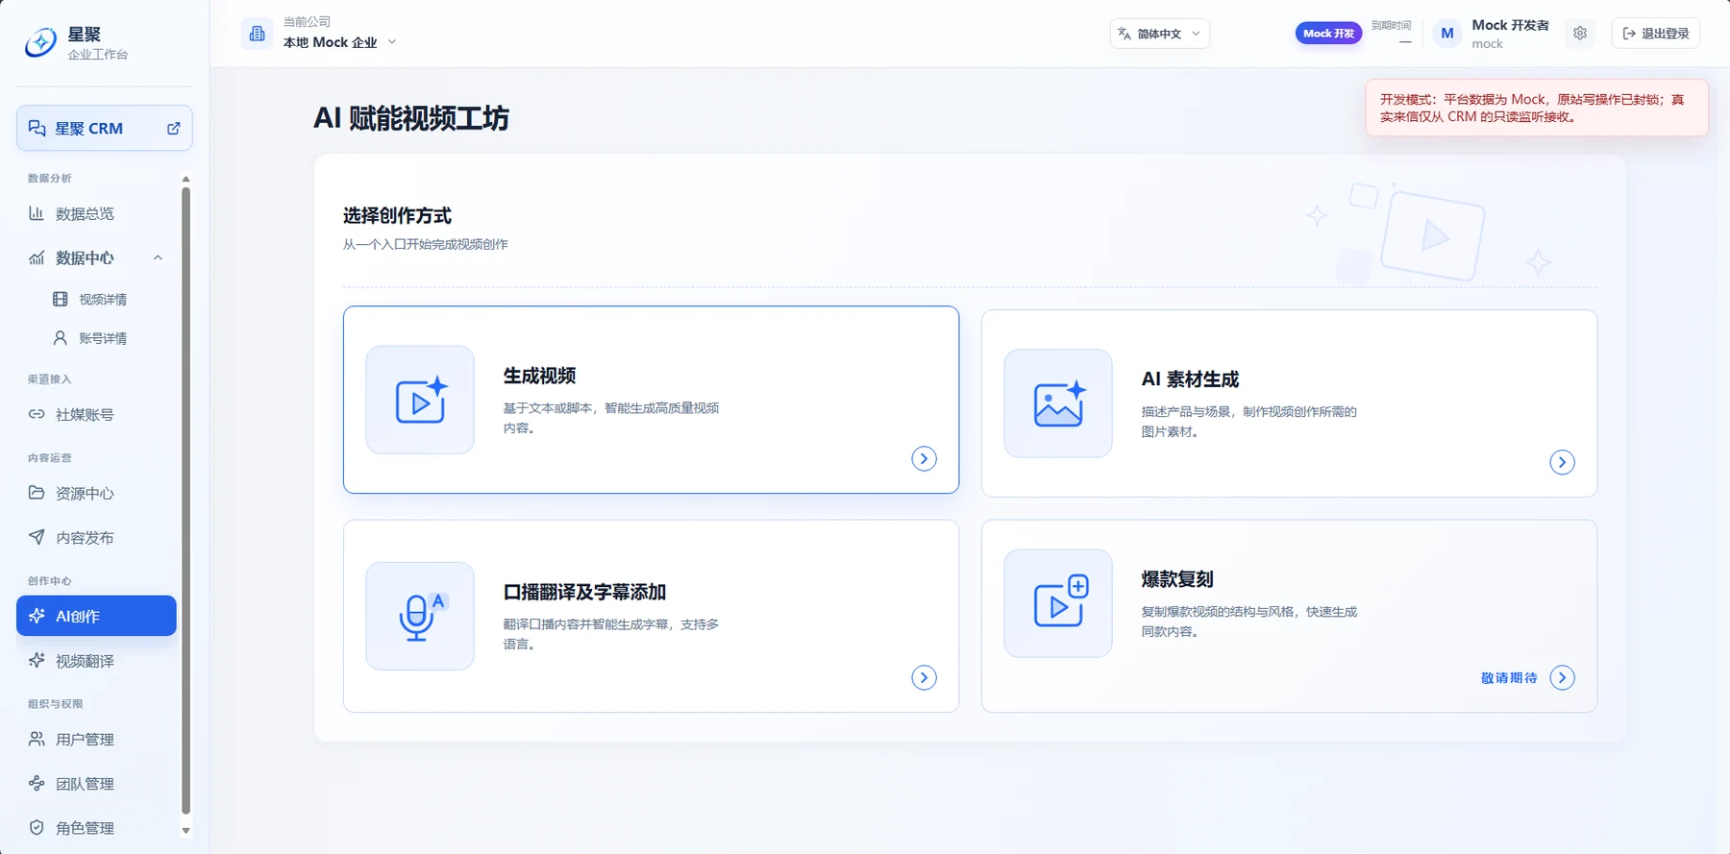Click the M user avatar
Viewport: 1730px width, 854px height.
coord(1447,34)
